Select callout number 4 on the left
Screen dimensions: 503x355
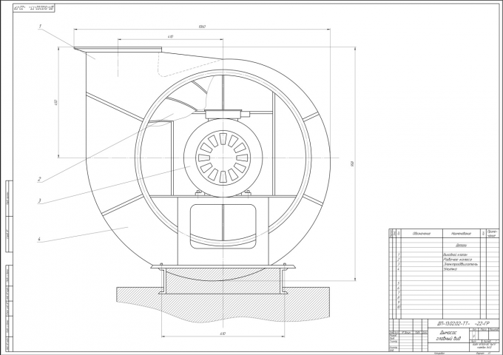tap(39, 239)
